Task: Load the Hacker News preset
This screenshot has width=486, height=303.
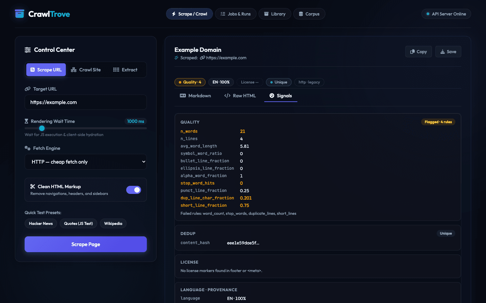Action: (41, 224)
